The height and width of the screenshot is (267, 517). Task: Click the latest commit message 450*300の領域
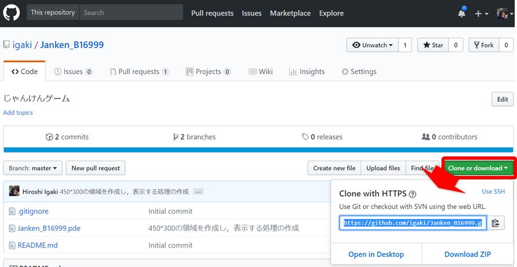pos(124,192)
